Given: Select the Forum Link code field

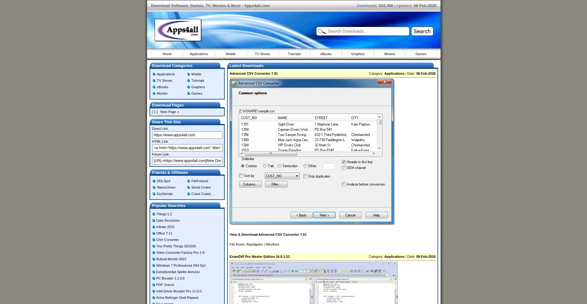Looking at the screenshot, I should [x=187, y=161].
